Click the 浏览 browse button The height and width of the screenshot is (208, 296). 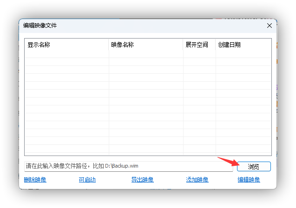[254, 166]
